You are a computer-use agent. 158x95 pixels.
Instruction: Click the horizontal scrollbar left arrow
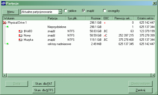click(x=5, y=75)
